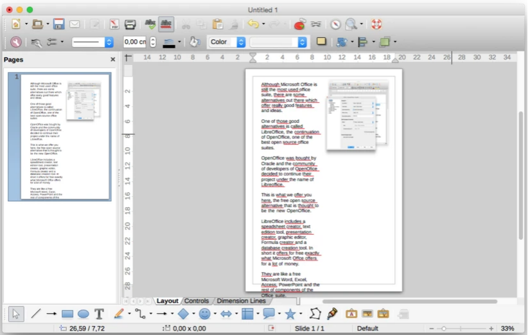
Task: Run the spelling check (ABC checkmark)
Action: 150,24
